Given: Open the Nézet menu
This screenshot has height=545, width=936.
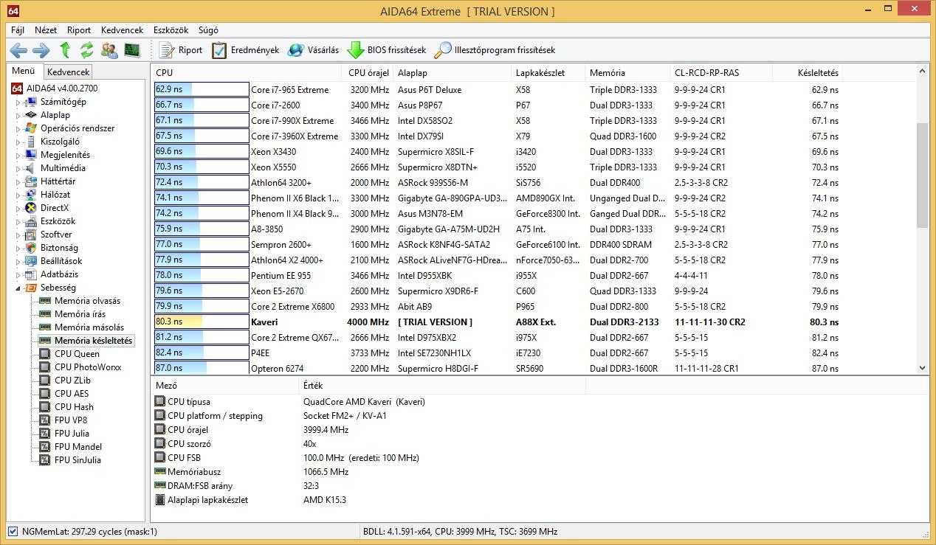Looking at the screenshot, I should pos(46,30).
